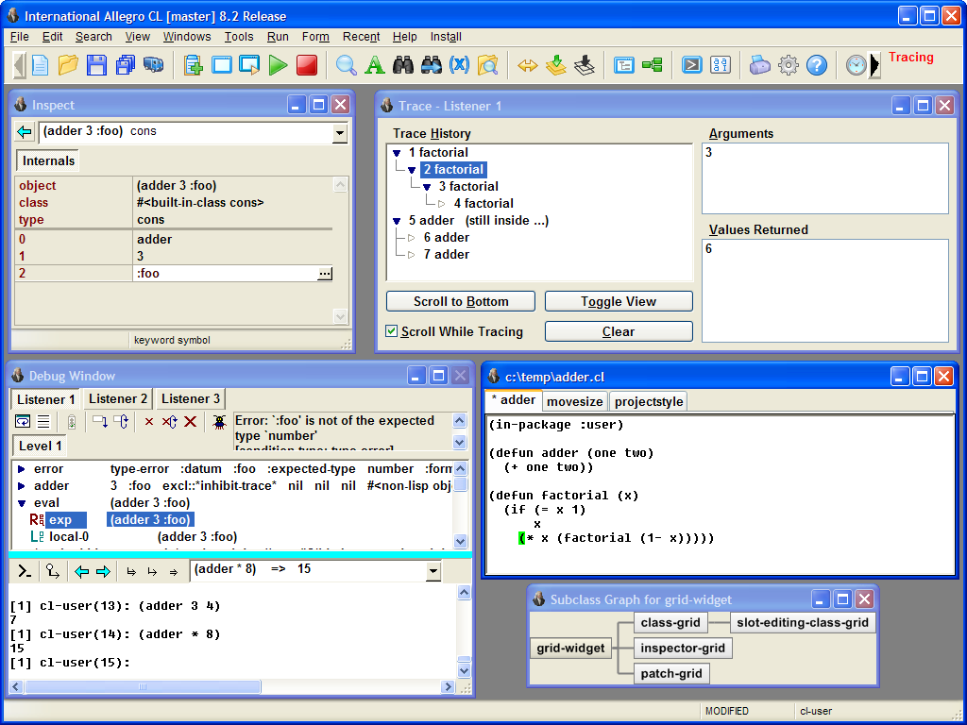
Task: Open the listener history dropdown showing (adder * 8)
Action: pyautogui.click(x=433, y=571)
